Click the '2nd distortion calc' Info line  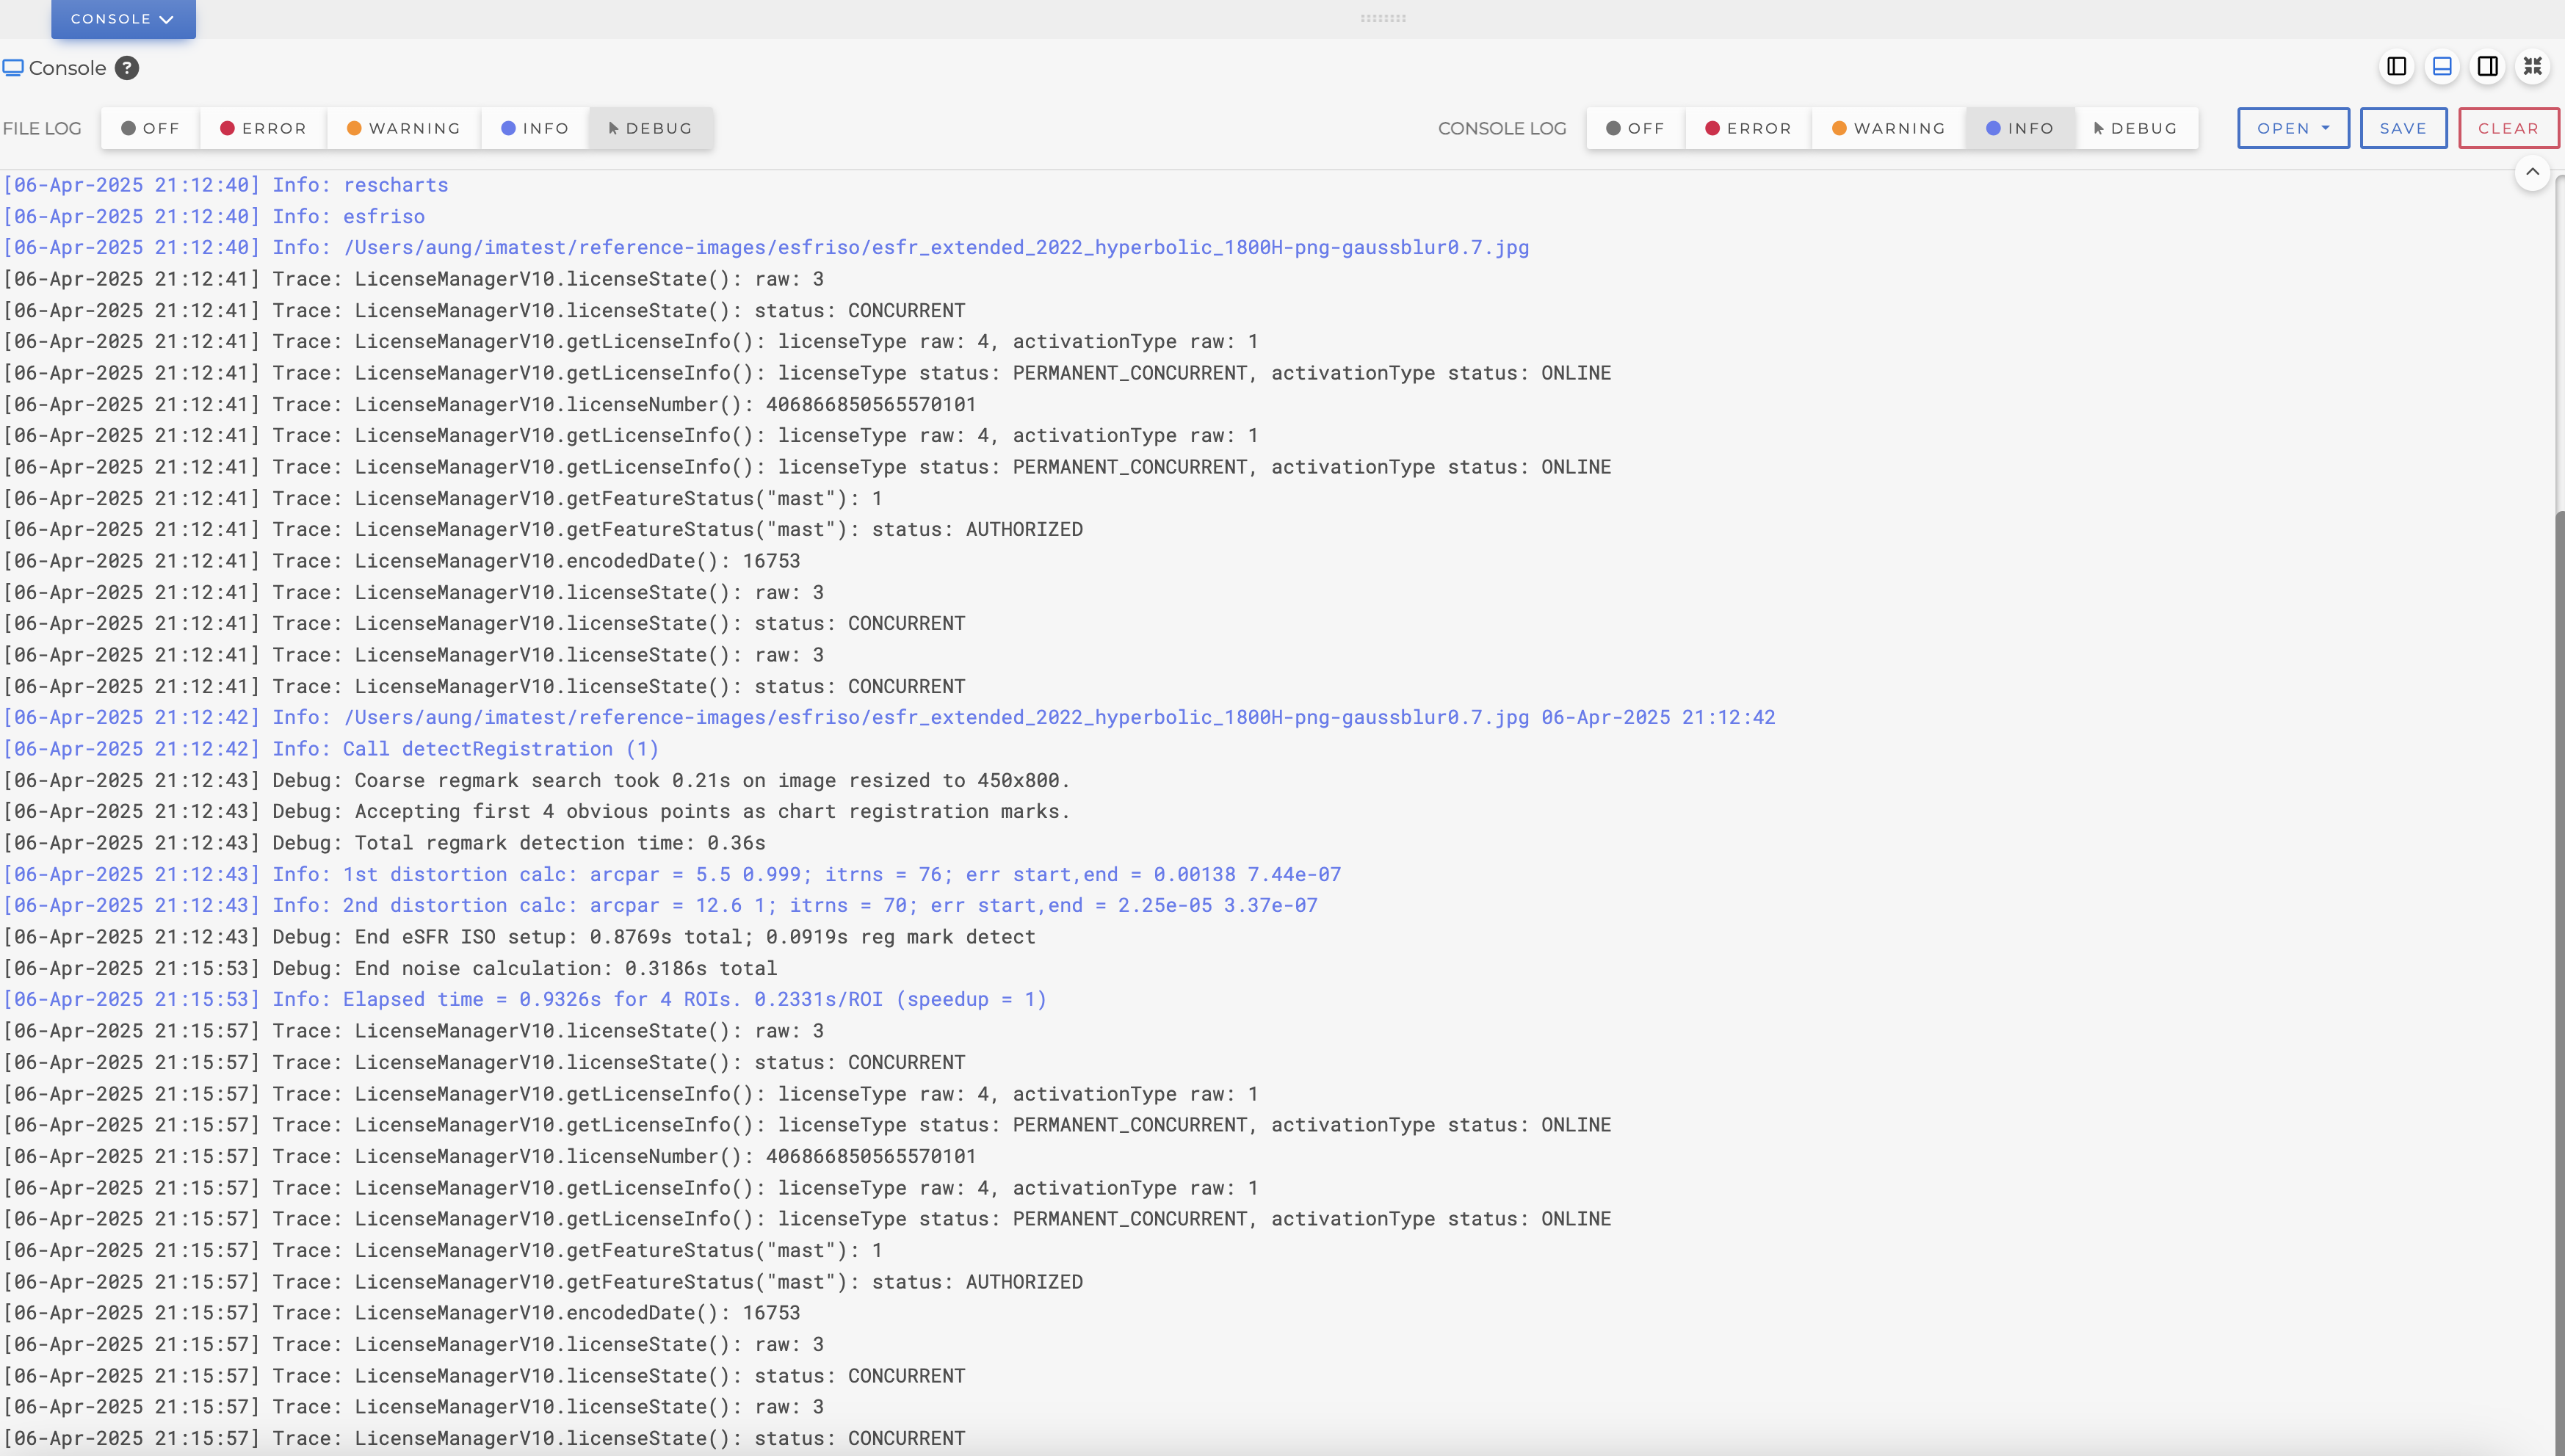point(660,905)
